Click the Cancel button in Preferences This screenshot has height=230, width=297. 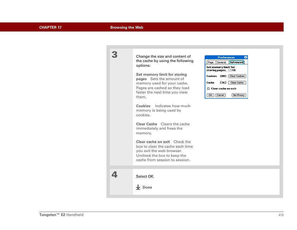[220, 95]
